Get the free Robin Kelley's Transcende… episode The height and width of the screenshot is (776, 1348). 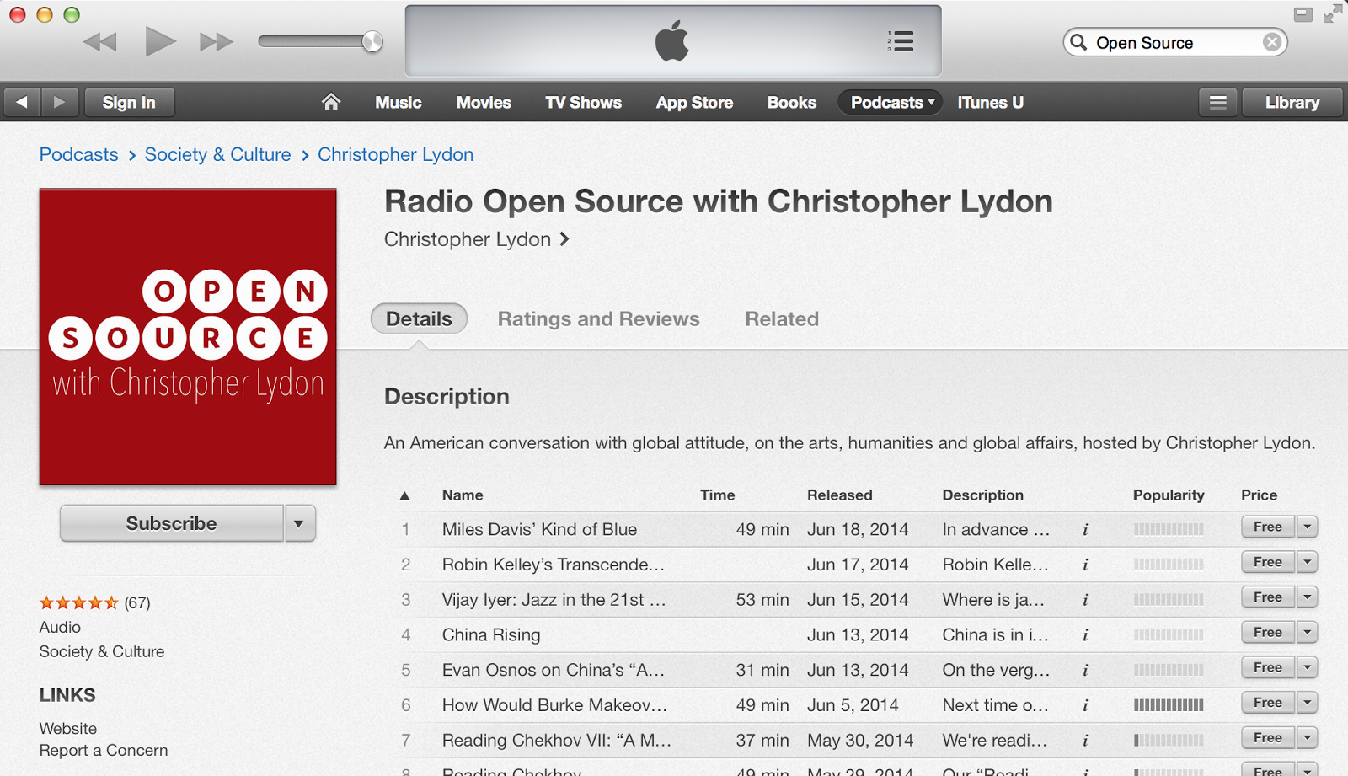(1268, 562)
